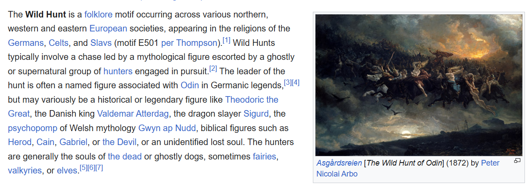Open the Asgårdsreien painting thumbnail
This screenshot has height=187, width=528.
(419, 85)
